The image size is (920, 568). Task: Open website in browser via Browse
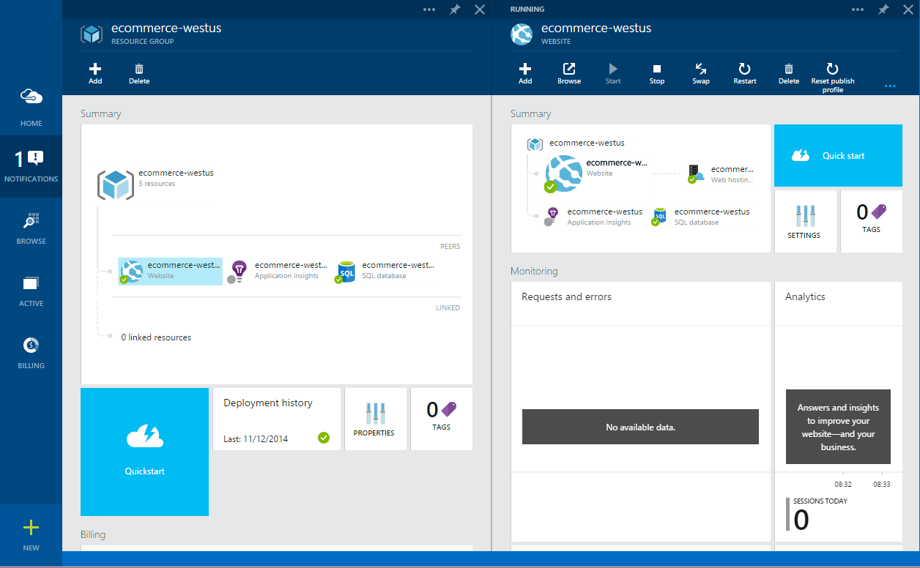(x=569, y=72)
